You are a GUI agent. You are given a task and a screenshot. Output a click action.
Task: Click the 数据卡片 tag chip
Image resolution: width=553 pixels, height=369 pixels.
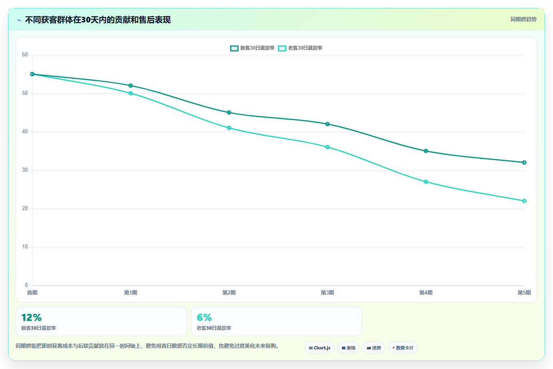click(x=403, y=348)
